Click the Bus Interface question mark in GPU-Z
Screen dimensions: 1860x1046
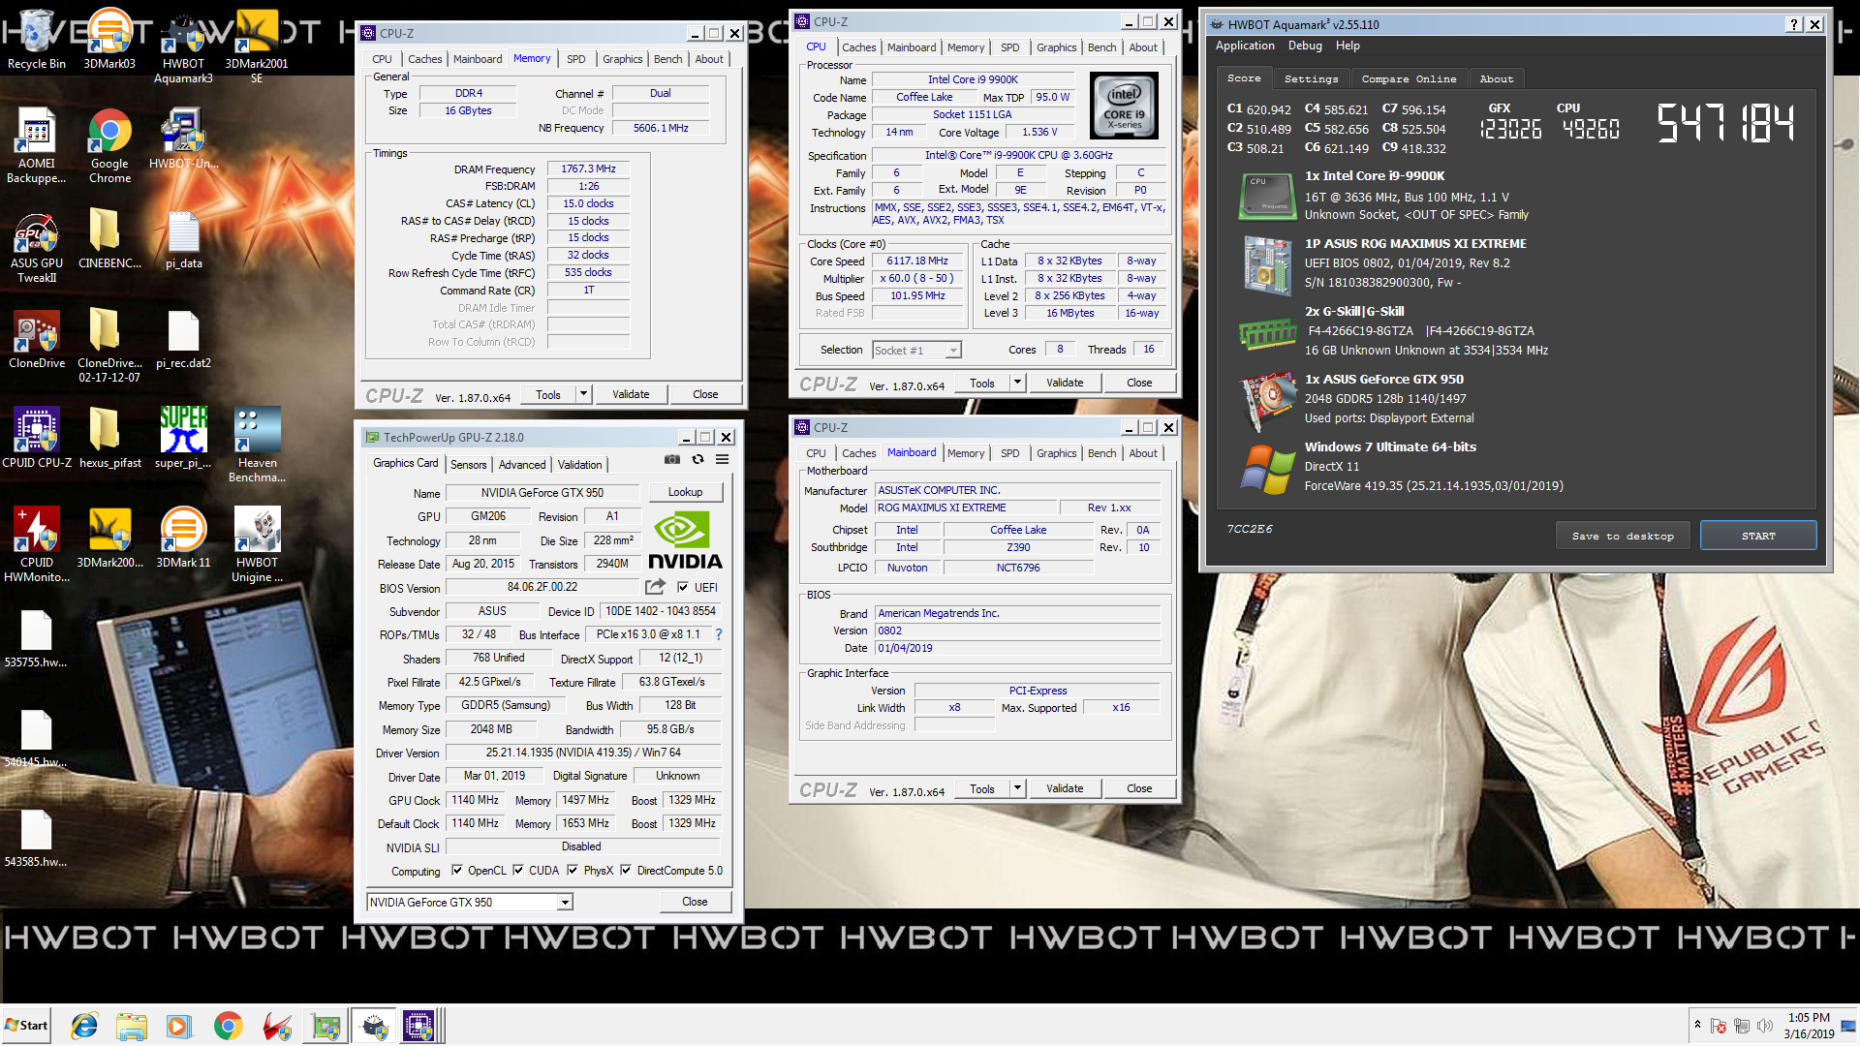pyautogui.click(x=719, y=635)
